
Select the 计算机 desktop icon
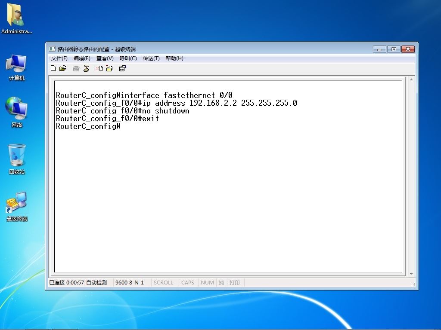pyautogui.click(x=16, y=67)
